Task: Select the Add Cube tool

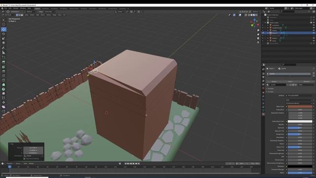Action: tap(3, 57)
